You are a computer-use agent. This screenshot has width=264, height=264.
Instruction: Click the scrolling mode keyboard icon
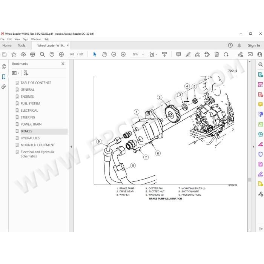[x=164, y=54]
